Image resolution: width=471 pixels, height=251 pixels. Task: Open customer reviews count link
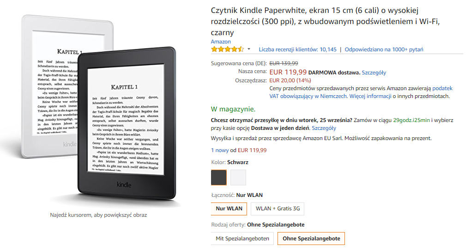tap(298, 49)
